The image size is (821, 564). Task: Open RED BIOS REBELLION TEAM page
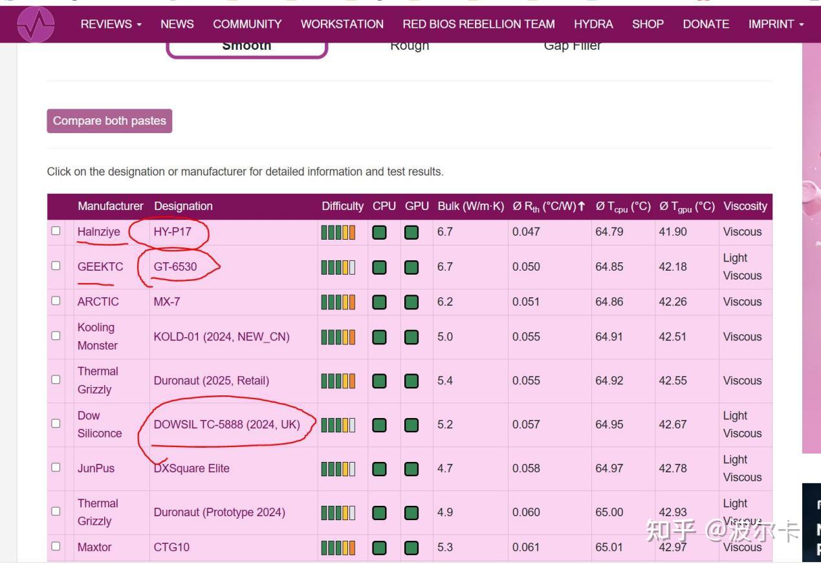coord(479,24)
